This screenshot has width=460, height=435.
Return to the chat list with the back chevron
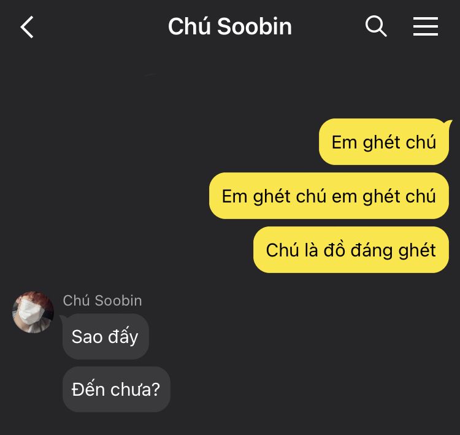pos(27,27)
